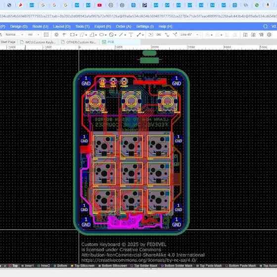Select the single routing track tool
Viewport: 277px width, 277px height.
pos(167,35)
